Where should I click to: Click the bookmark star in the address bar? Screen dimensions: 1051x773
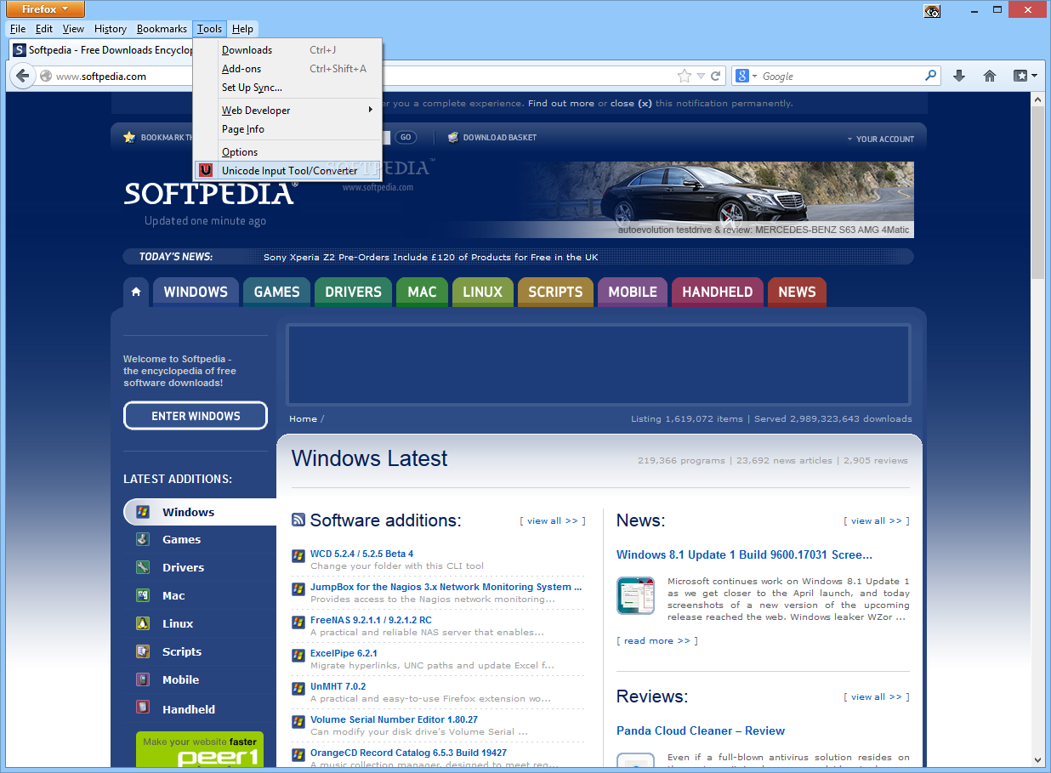pos(685,76)
